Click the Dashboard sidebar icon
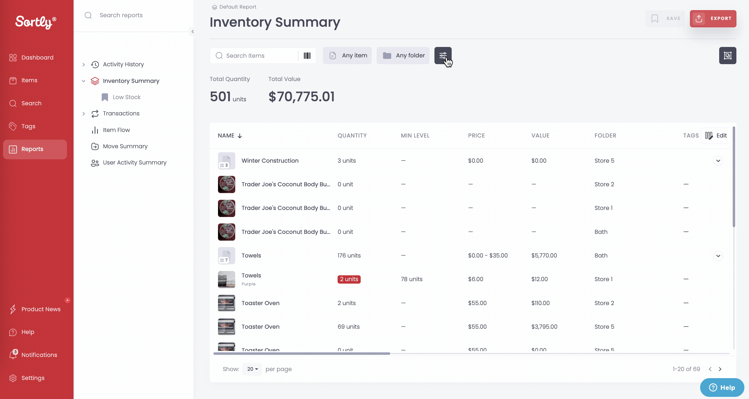 13,57
